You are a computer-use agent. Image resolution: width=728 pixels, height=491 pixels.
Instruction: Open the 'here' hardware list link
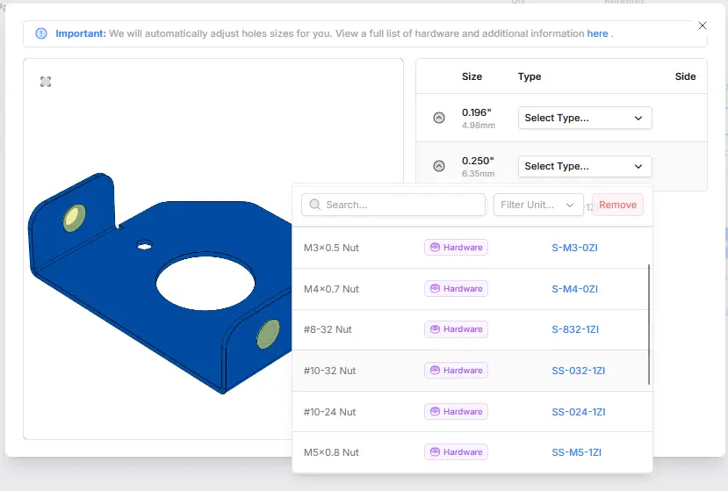pyautogui.click(x=597, y=33)
